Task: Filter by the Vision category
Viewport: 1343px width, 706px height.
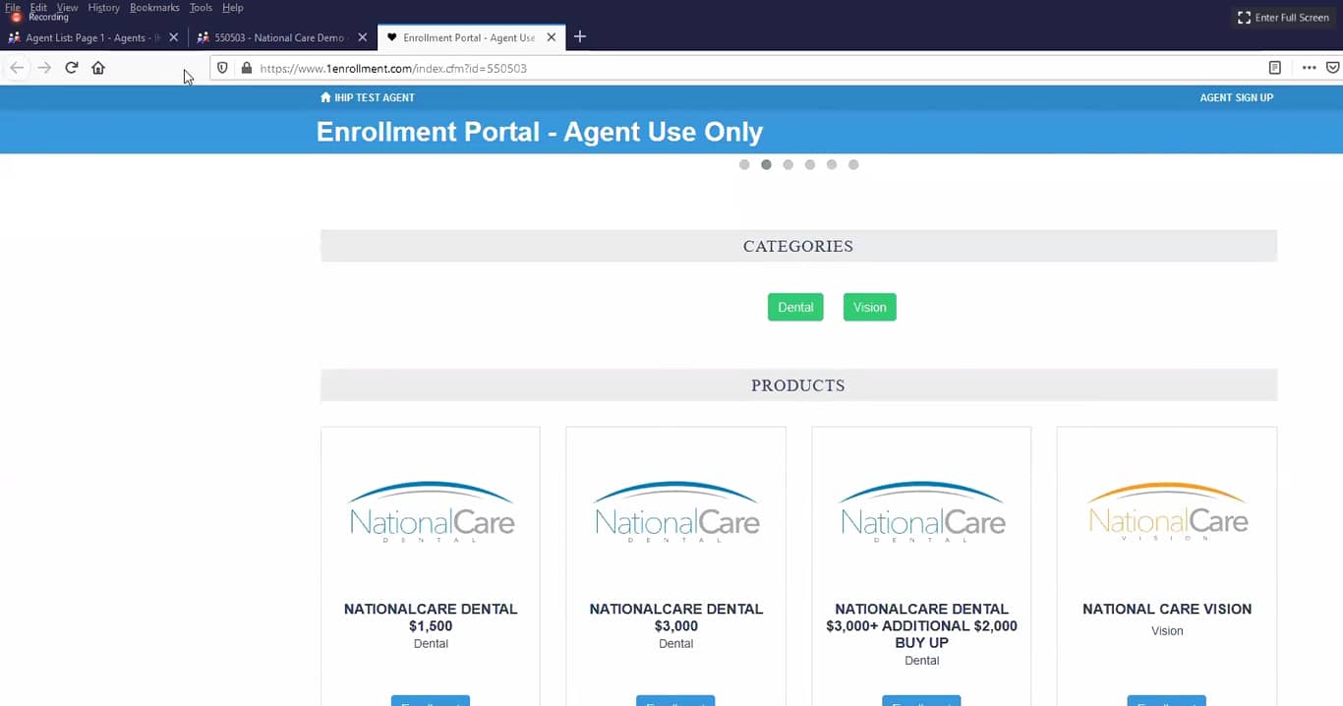Action: [869, 307]
